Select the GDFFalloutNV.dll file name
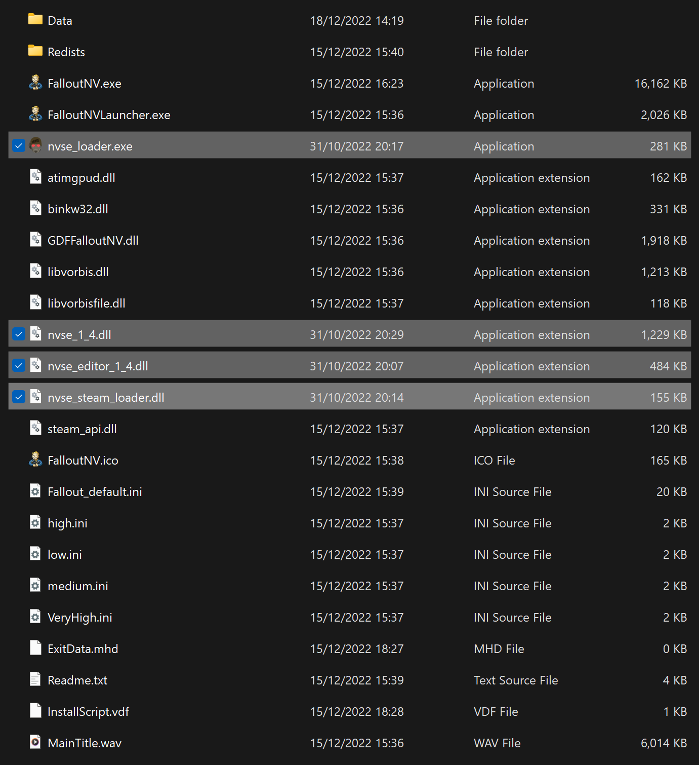Image resolution: width=699 pixels, height=765 pixels. click(x=93, y=241)
